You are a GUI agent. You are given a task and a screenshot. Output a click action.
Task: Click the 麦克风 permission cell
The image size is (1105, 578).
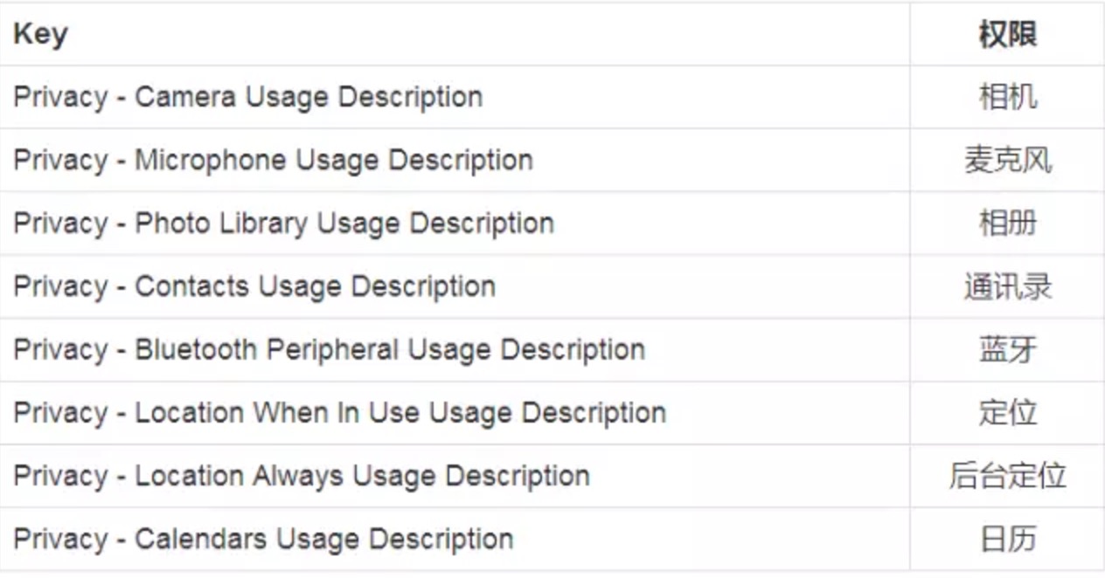(1007, 161)
